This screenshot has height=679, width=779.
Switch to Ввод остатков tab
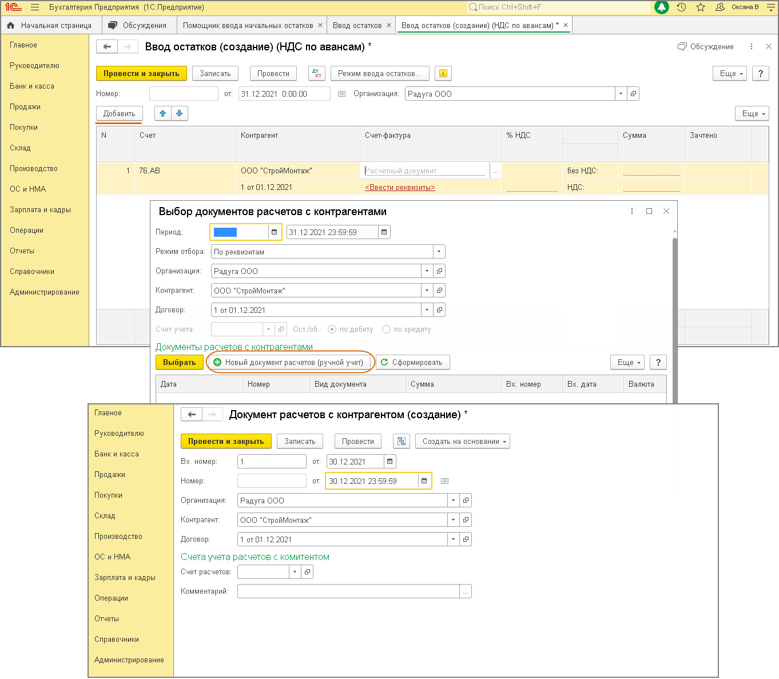pos(357,25)
